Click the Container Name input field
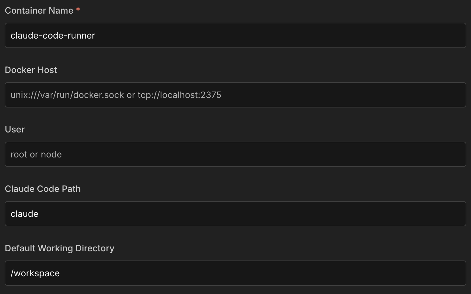Viewport: 471px width, 294px height. pos(235,35)
